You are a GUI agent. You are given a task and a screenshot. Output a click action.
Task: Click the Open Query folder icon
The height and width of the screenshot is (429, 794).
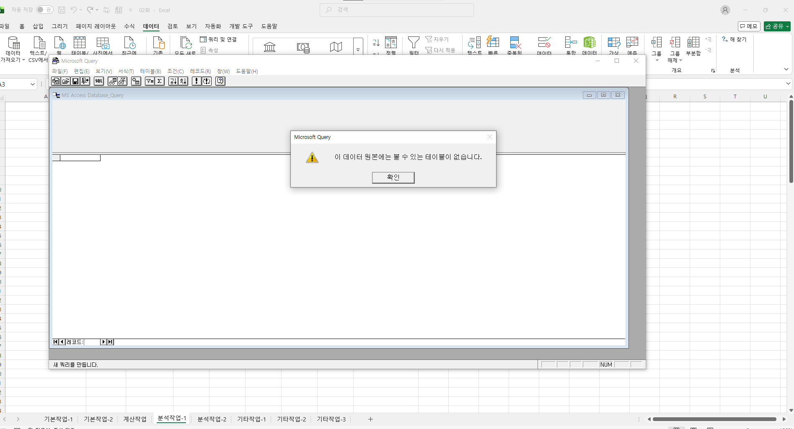coord(66,81)
